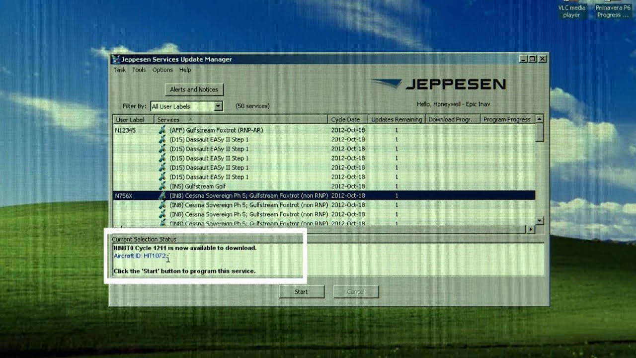Click the service icon for Gulfstream Foxtrot (RNP-AR)
The height and width of the screenshot is (358, 636).
(162, 130)
